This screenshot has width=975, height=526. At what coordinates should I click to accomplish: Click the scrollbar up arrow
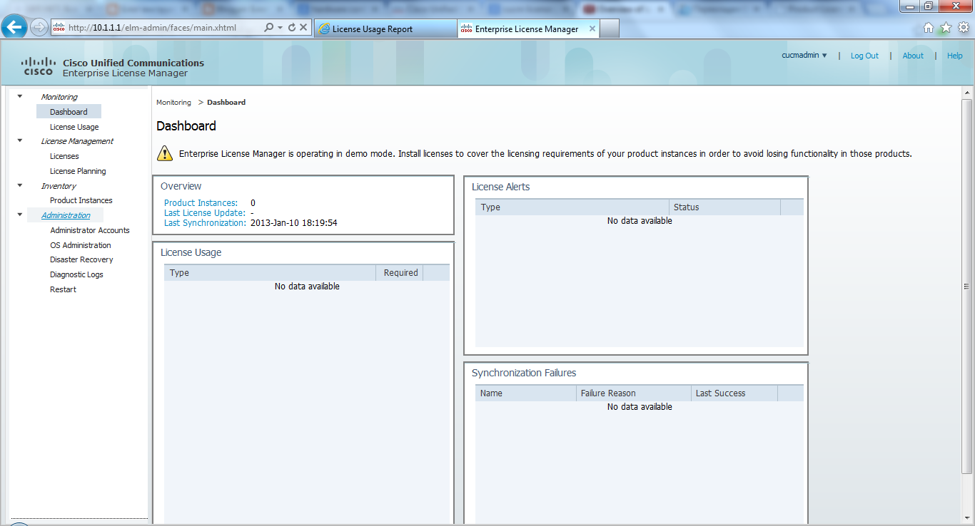(968, 93)
